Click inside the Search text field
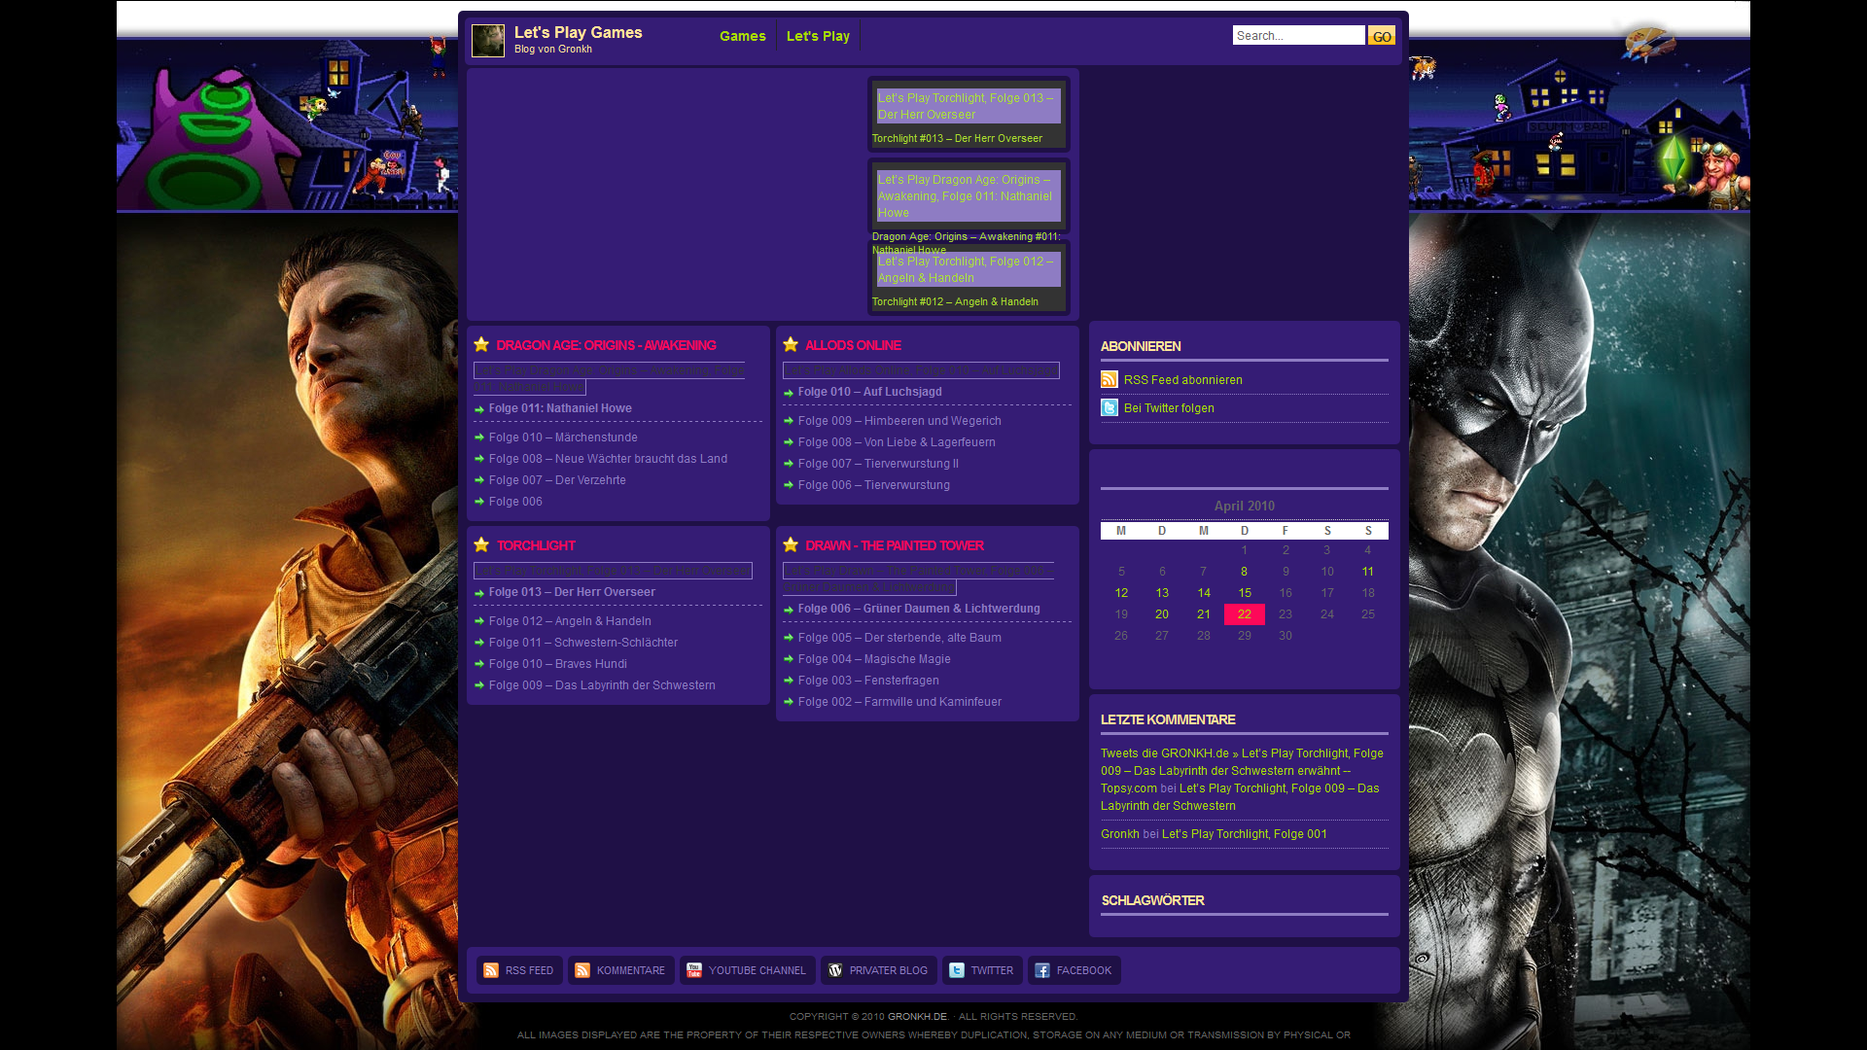The image size is (1867, 1050). [1298, 36]
